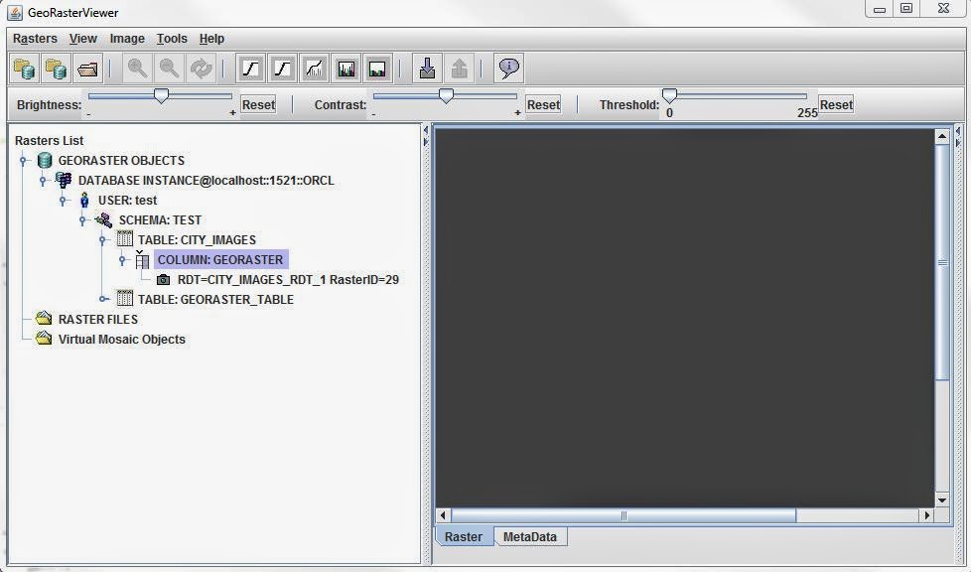
Task: Click the split-pane collapse arrows left of raster view
Action: point(425,136)
